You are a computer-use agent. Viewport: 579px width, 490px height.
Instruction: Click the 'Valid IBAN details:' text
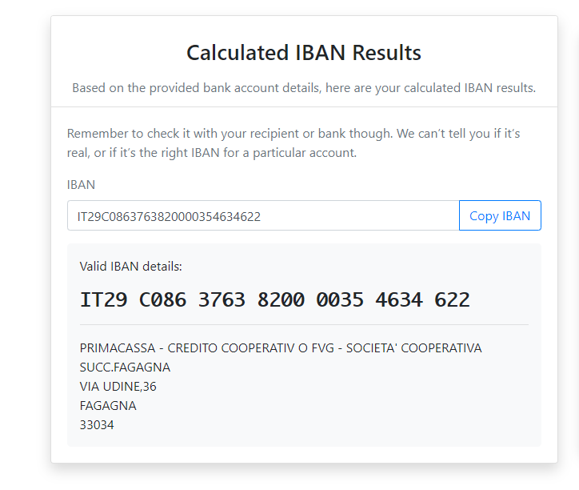pyautogui.click(x=131, y=266)
